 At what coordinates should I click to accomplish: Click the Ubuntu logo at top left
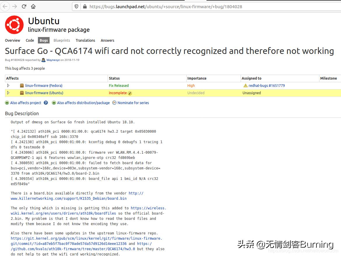pyautogui.click(x=14, y=24)
